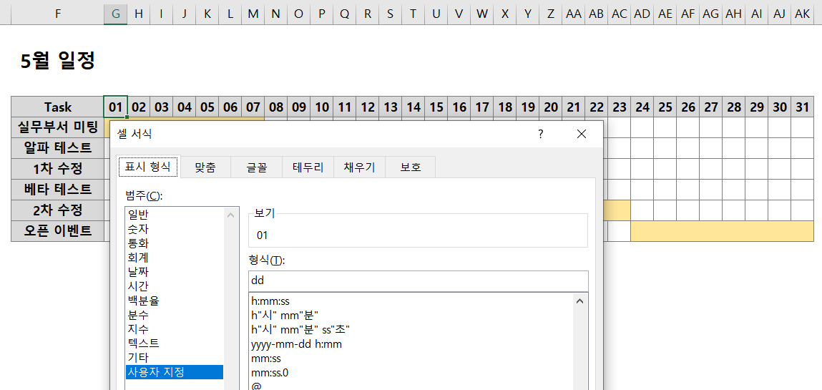Select day 24 header cell

click(x=642, y=107)
